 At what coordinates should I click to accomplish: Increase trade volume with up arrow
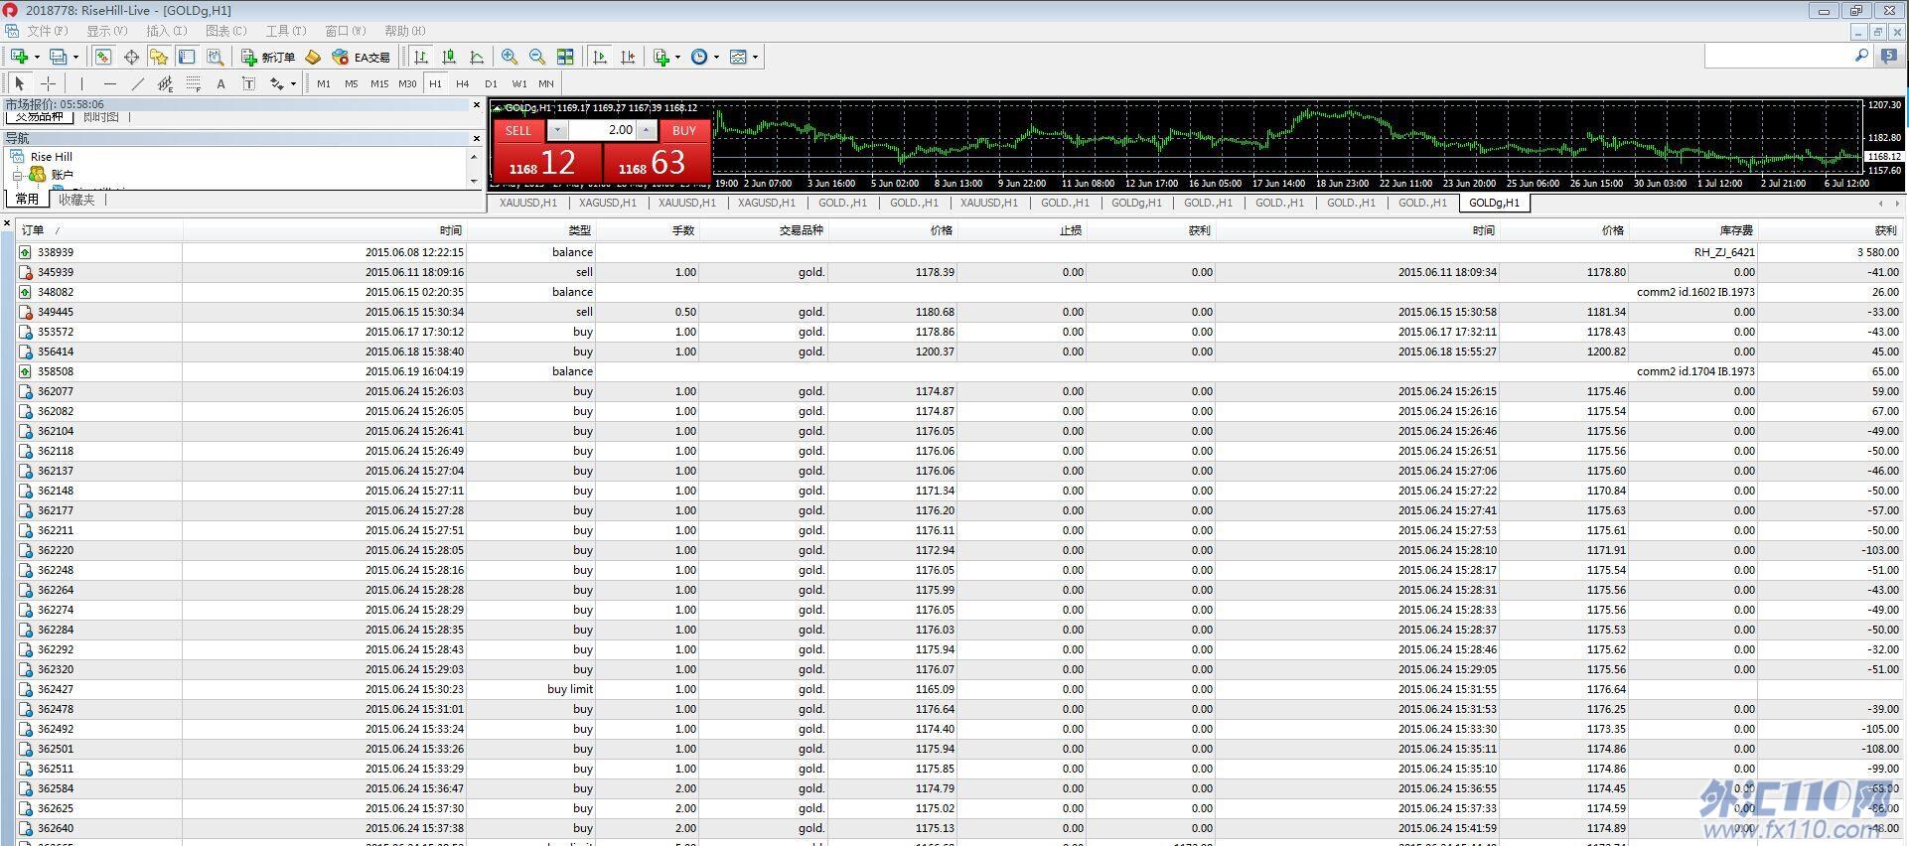pyautogui.click(x=647, y=130)
